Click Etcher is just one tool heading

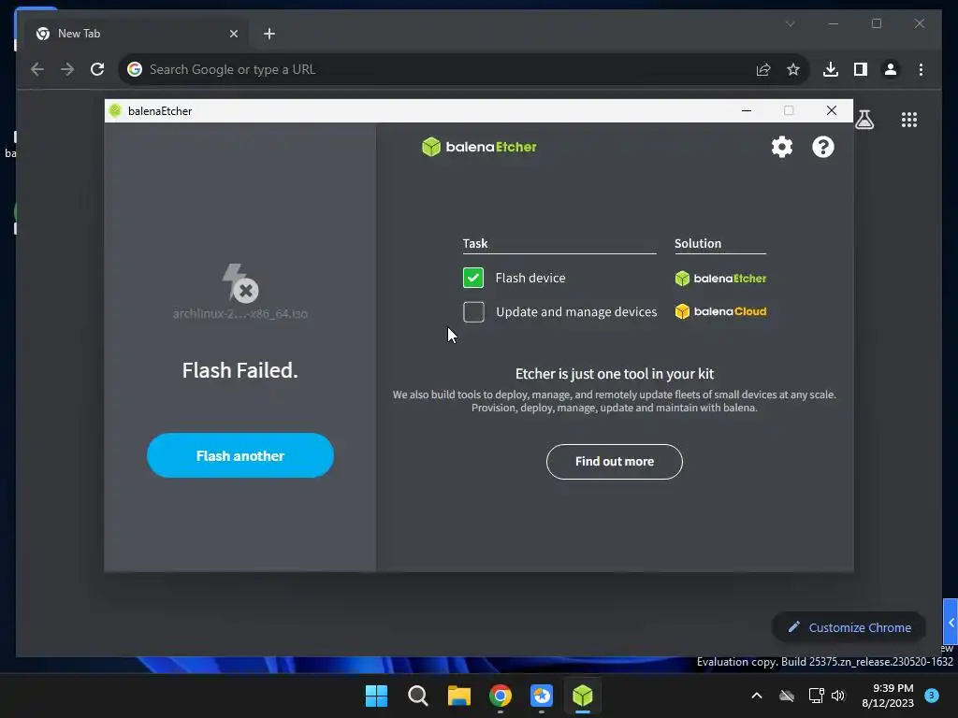click(x=614, y=374)
